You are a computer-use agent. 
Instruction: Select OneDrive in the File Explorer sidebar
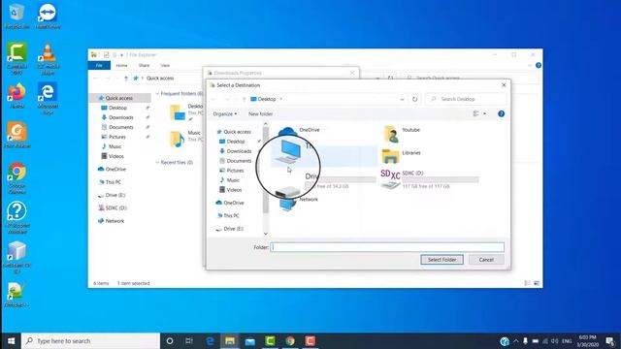click(x=112, y=170)
